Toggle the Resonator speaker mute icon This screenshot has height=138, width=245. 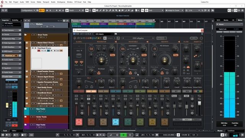(x=116, y=42)
